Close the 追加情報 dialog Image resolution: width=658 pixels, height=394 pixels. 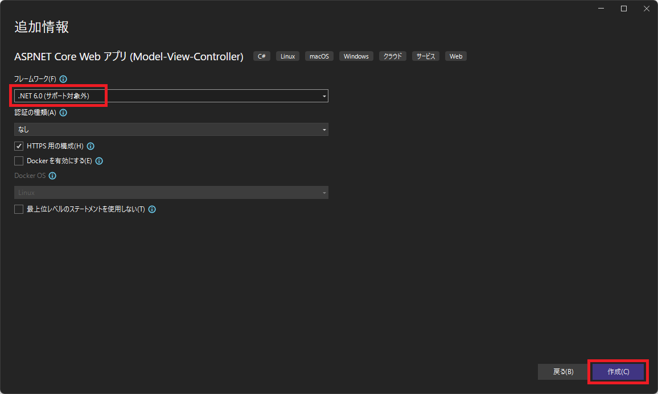pos(646,9)
